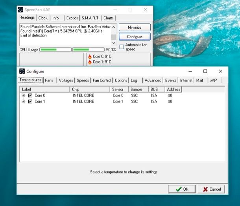The image size is (240, 206).
Task: Select the Temperatures tab in Configure
Action: coord(30,80)
